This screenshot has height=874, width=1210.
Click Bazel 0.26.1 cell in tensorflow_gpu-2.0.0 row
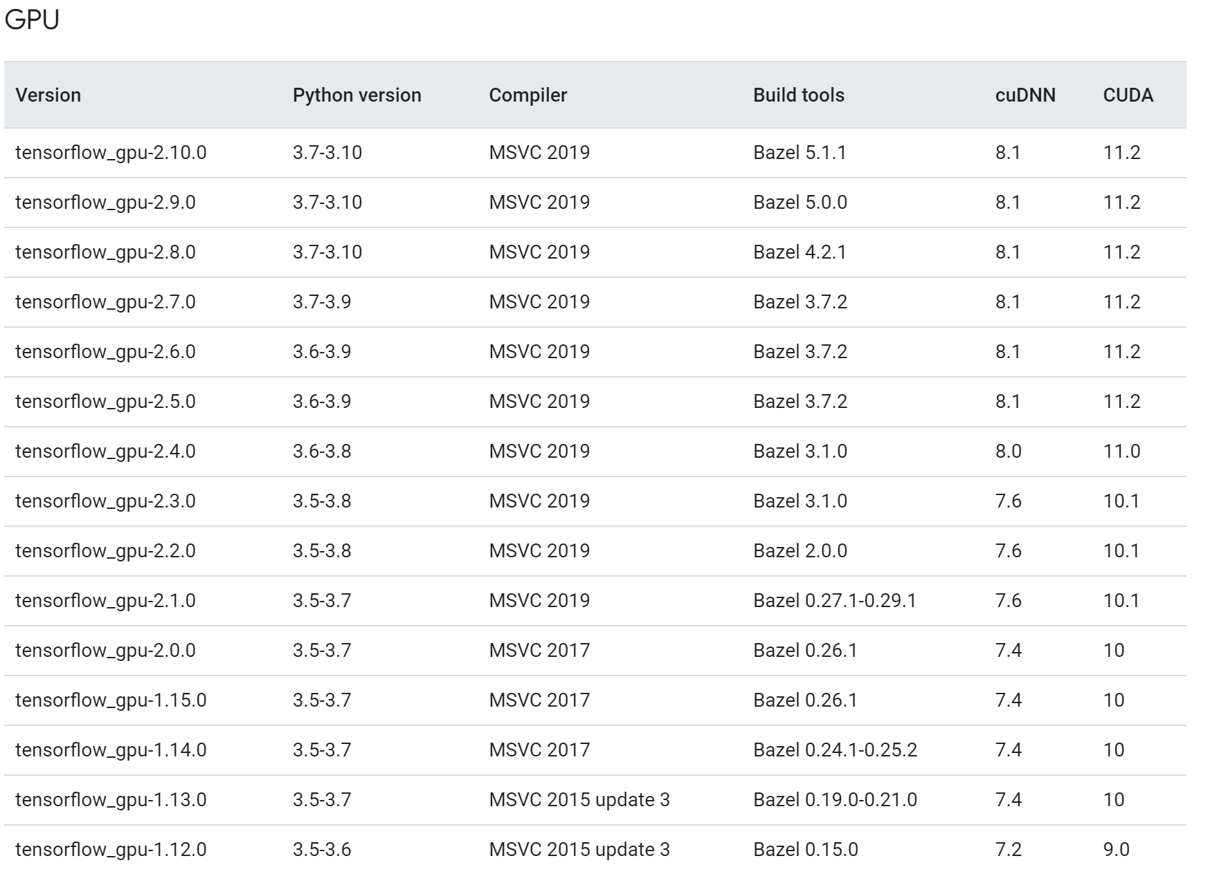click(805, 651)
